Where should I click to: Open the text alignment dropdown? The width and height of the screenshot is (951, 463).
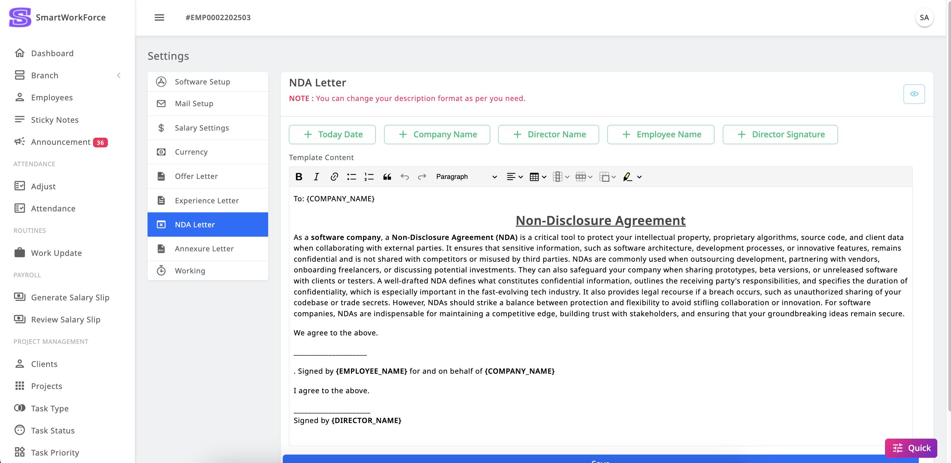tap(515, 177)
